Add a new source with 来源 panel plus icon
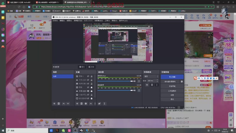Image resolution: width=236 pixels, height=133 pixels. pos(77,104)
